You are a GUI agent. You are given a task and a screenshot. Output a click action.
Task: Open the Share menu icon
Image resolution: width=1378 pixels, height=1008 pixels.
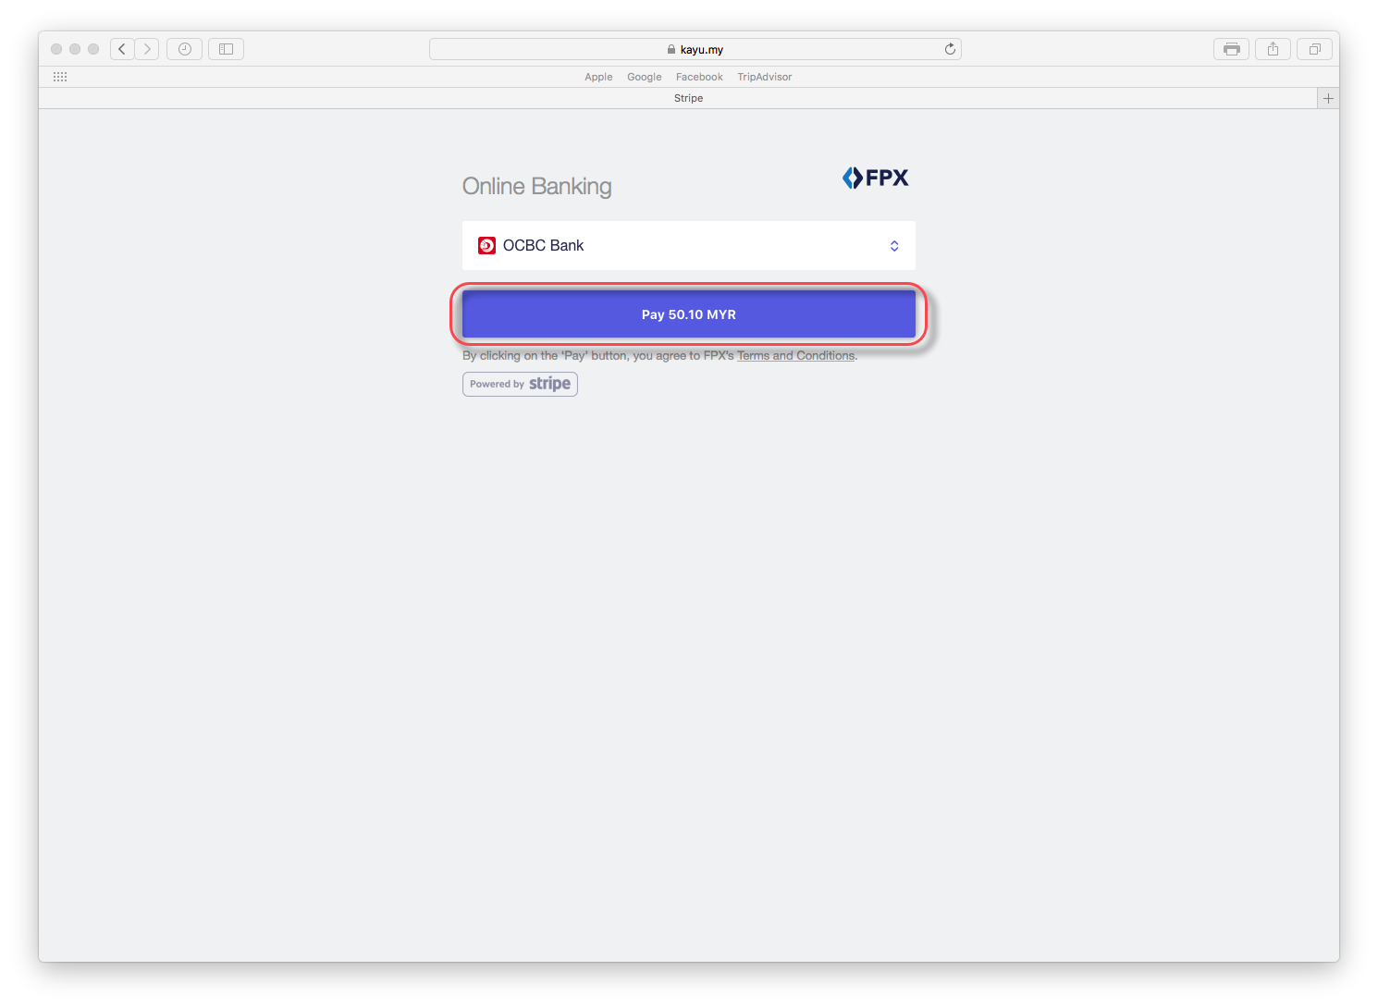pyautogui.click(x=1273, y=49)
